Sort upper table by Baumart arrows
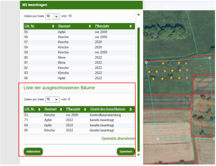This screenshot has height=166, width=216. (90, 26)
